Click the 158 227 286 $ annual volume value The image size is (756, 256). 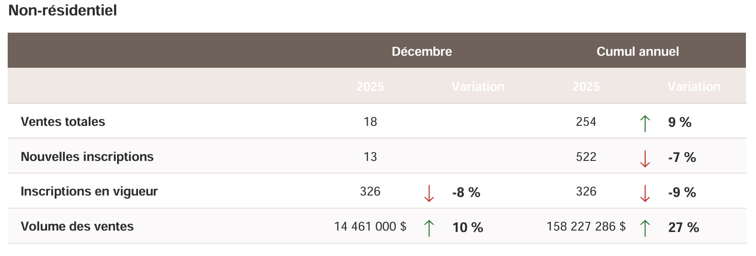click(x=586, y=226)
